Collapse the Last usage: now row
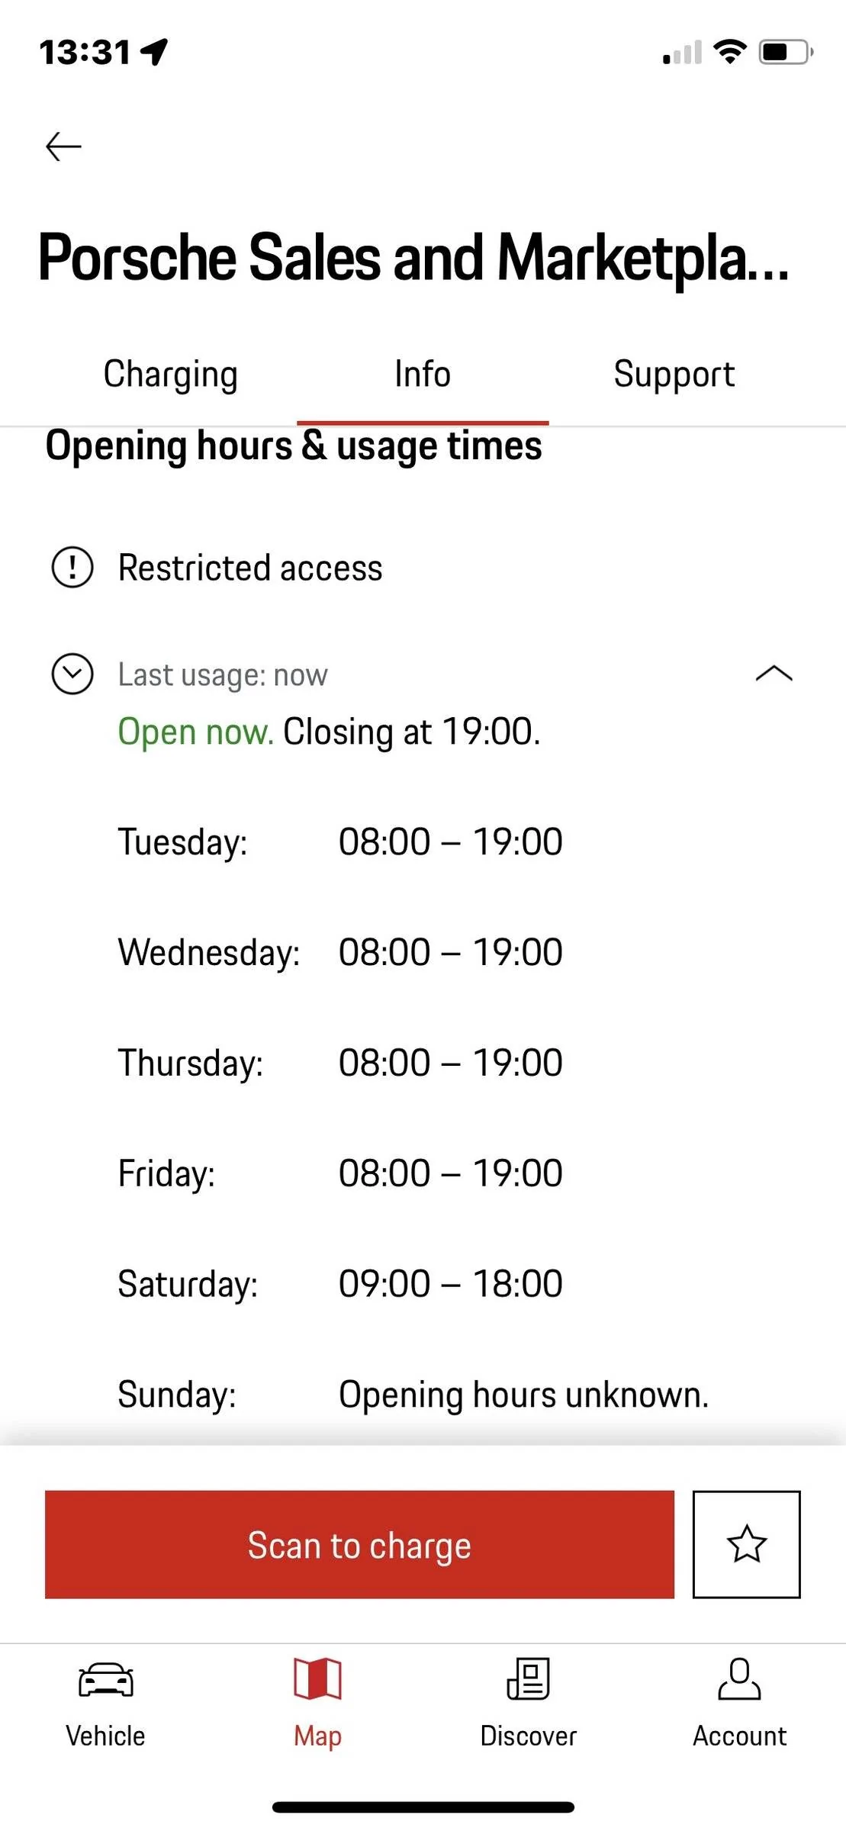The height and width of the screenshot is (1831, 846). tap(423, 674)
